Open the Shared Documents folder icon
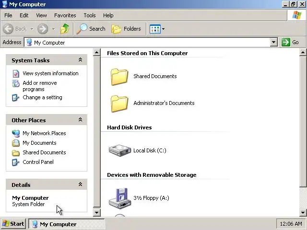The width and height of the screenshot is (307, 230). pyautogui.click(x=119, y=77)
